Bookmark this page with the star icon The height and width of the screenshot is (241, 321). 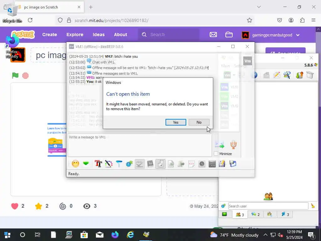(249, 20)
